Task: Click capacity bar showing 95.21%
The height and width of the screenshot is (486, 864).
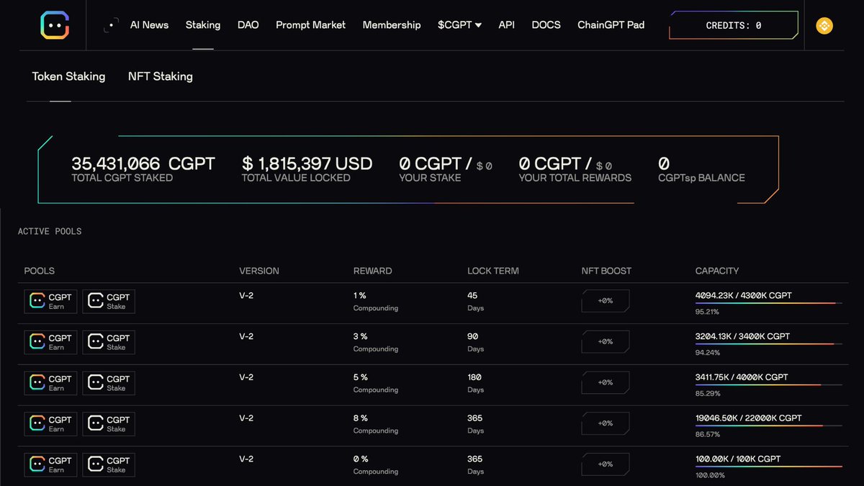Action: click(768, 303)
